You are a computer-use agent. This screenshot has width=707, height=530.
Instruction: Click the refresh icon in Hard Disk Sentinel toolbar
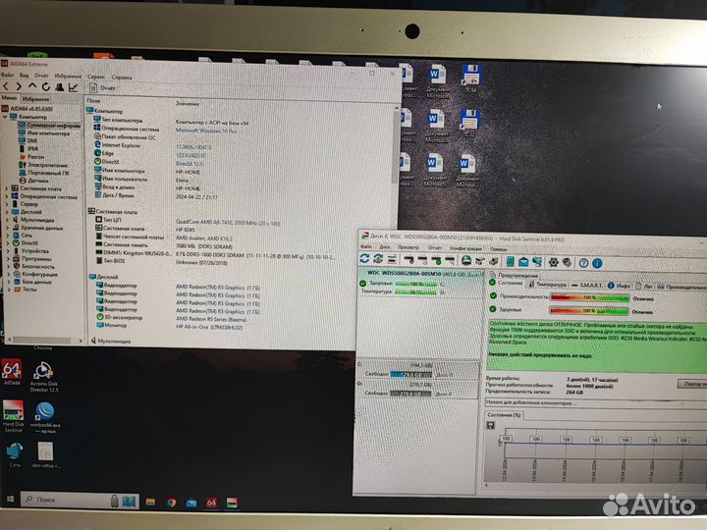tap(364, 259)
